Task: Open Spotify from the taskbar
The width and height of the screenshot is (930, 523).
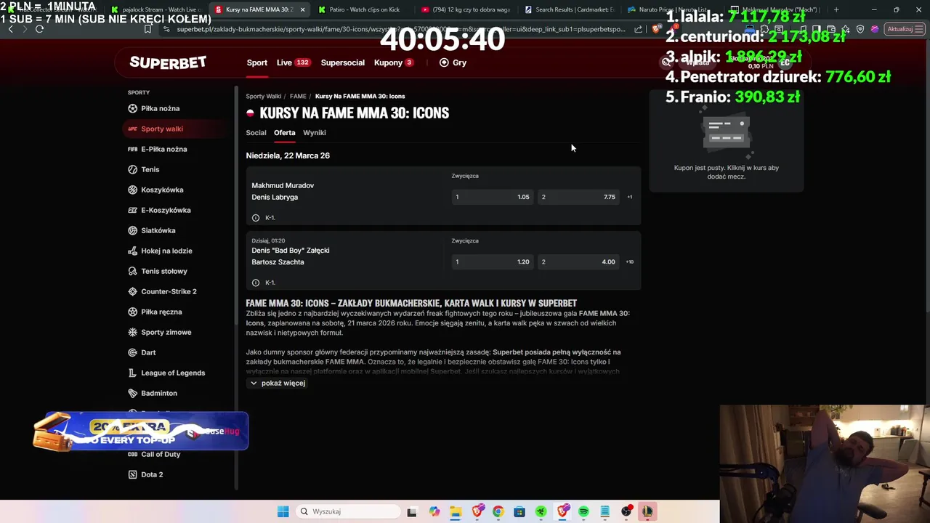Action: point(583,511)
